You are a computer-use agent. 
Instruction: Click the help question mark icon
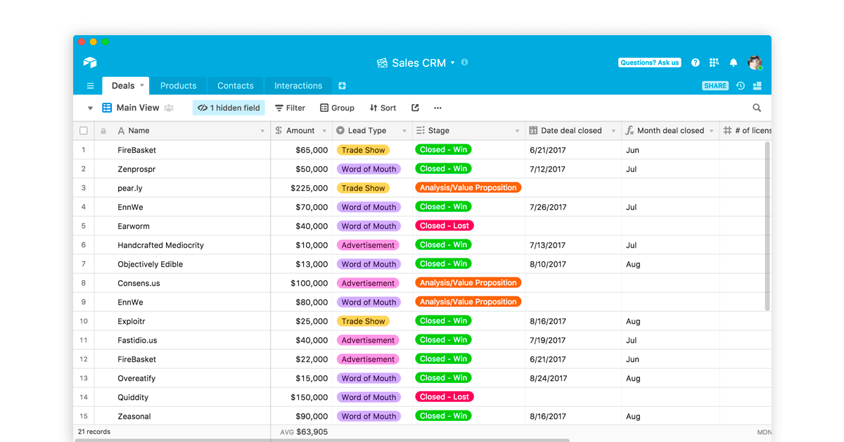[x=695, y=63]
